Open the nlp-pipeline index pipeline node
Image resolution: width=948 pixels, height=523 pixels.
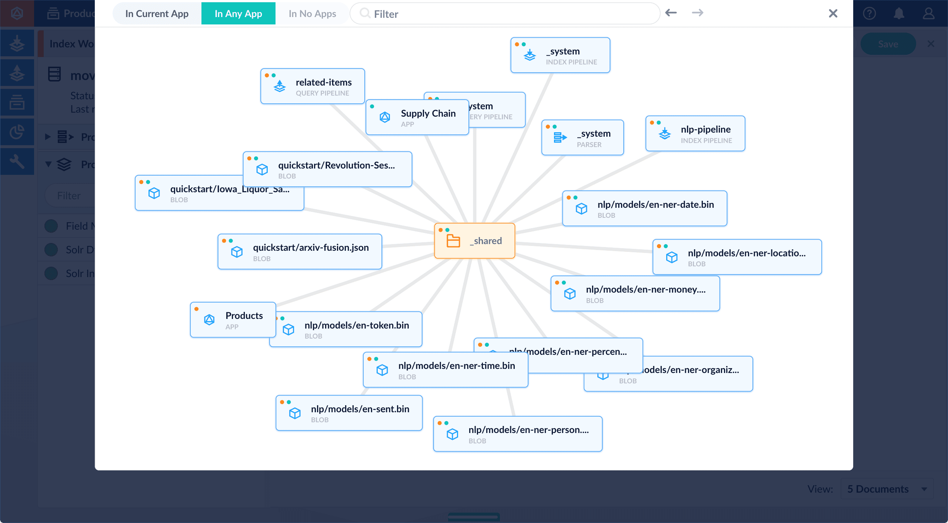click(x=695, y=133)
